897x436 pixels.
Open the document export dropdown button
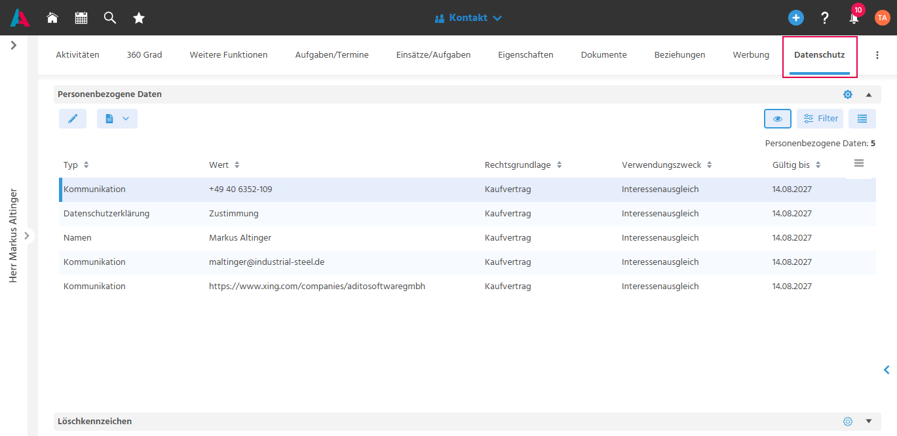pyautogui.click(x=117, y=119)
